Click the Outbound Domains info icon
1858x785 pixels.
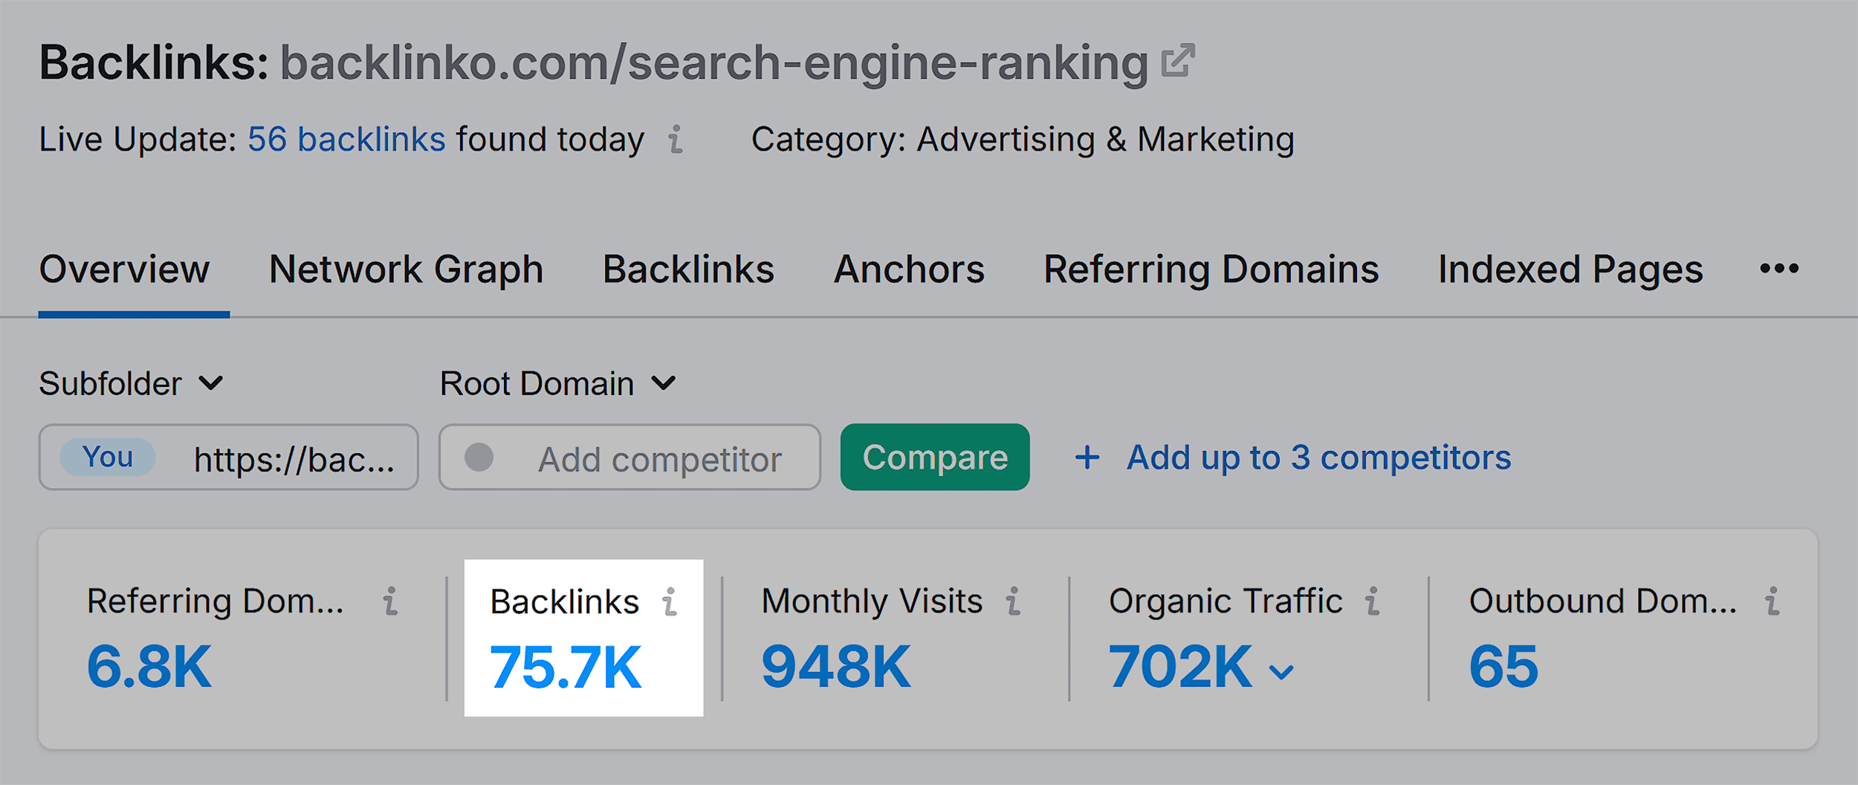(1773, 601)
